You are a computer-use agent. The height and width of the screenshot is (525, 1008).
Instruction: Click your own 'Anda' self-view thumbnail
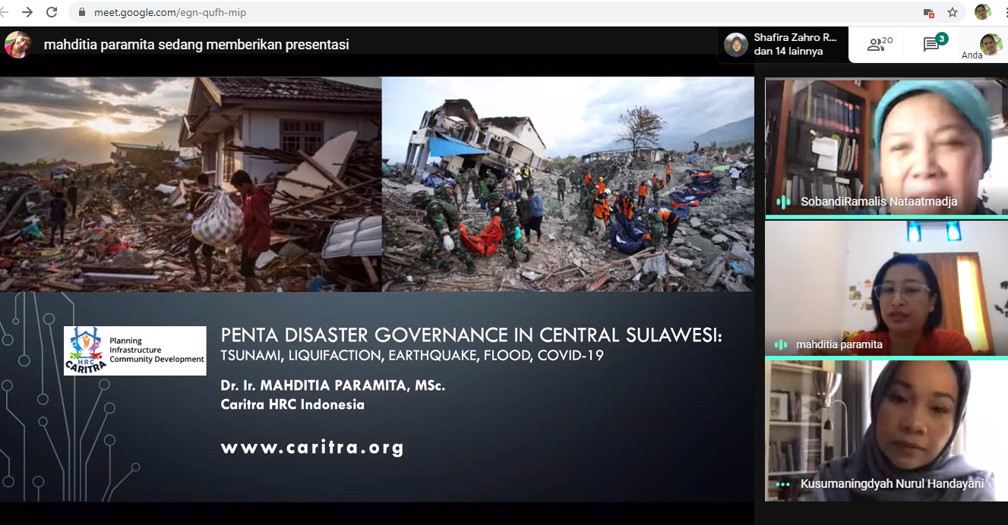[990, 45]
